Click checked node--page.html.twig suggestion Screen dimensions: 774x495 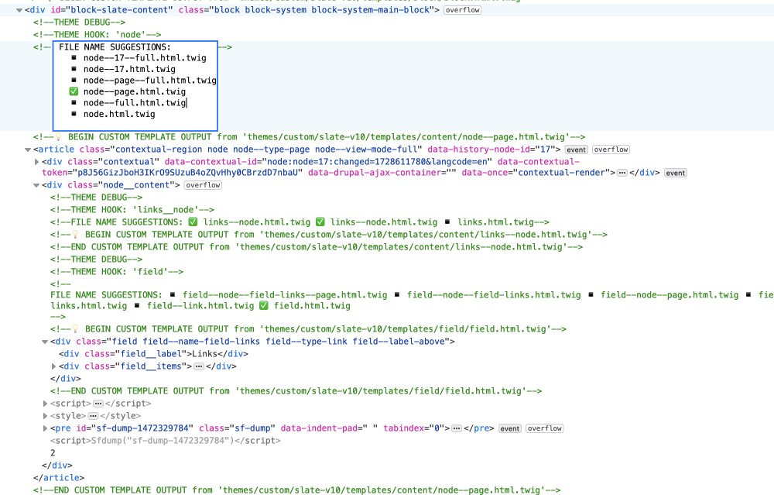[x=134, y=92]
